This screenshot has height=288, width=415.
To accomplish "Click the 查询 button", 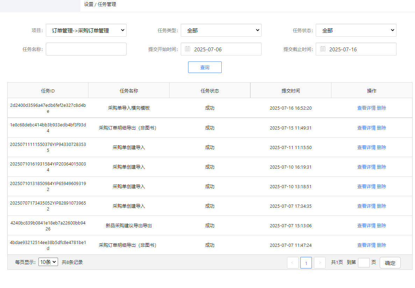I will click(205, 67).
